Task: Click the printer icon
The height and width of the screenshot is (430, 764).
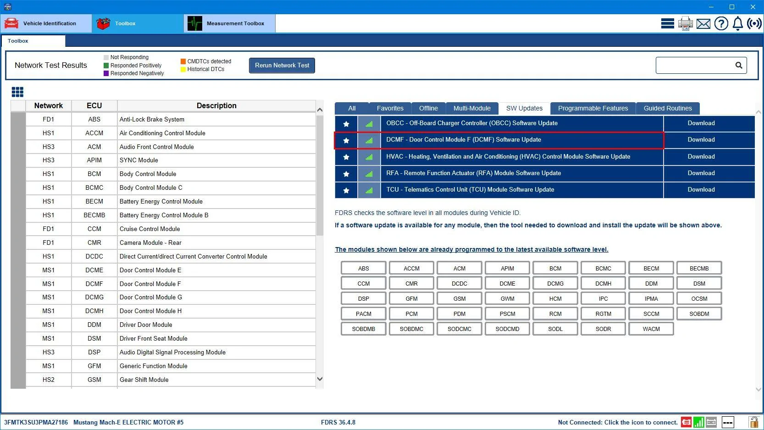Action: click(x=685, y=23)
